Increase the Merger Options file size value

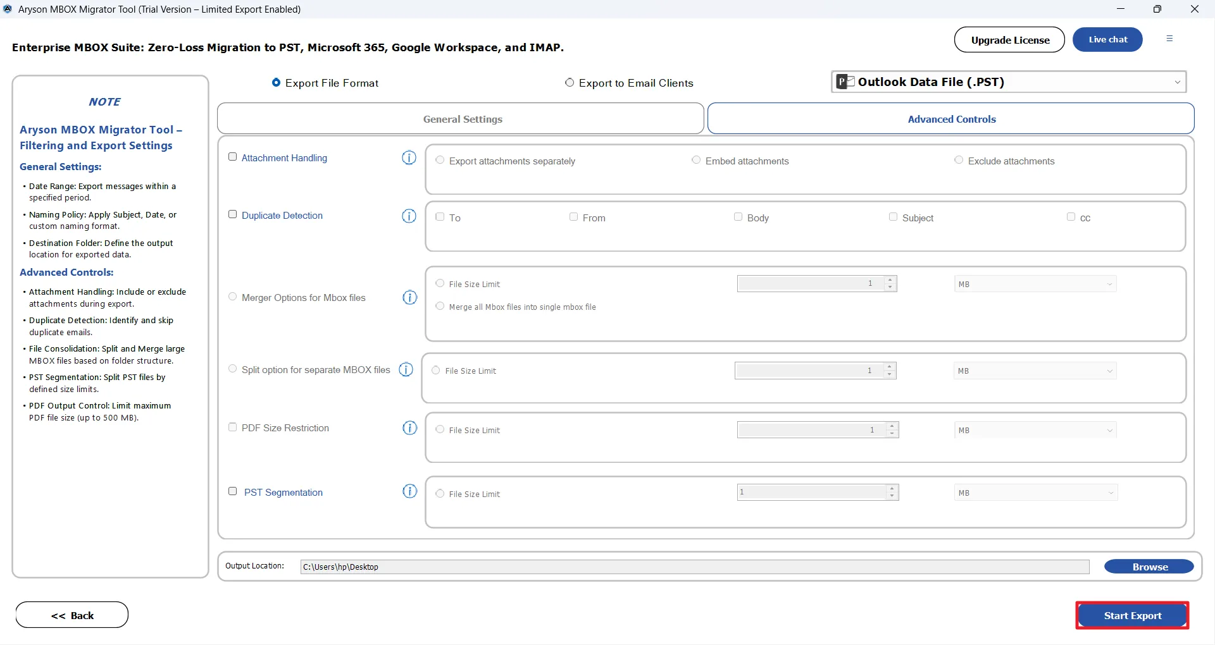pos(890,279)
